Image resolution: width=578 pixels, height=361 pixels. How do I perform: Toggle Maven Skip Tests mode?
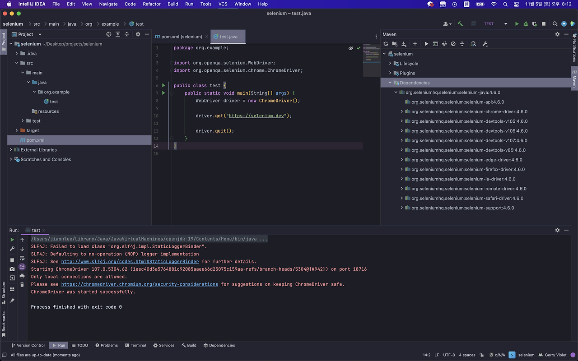tap(453, 44)
